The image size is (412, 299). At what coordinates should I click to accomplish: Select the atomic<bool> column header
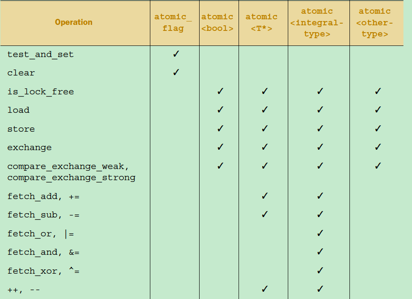(217, 23)
